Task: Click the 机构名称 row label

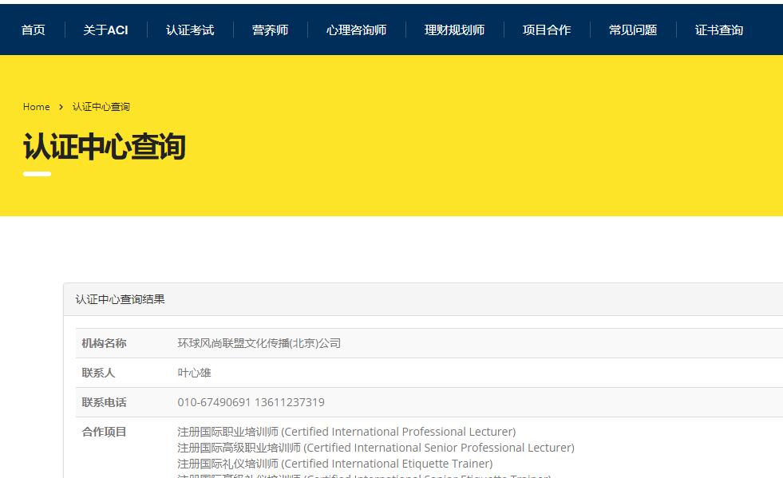Action: [104, 343]
